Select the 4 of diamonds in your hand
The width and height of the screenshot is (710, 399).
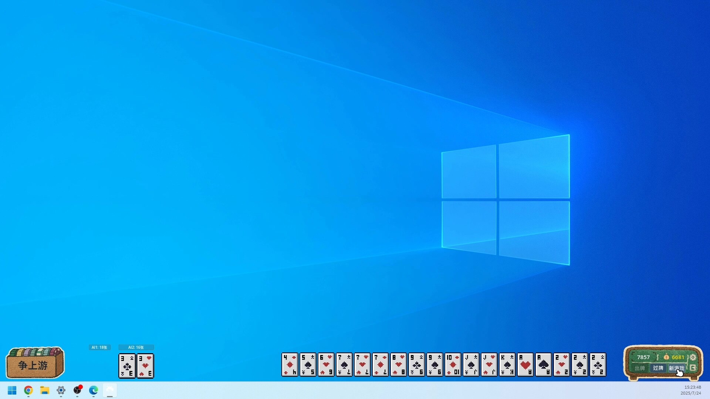(290, 365)
